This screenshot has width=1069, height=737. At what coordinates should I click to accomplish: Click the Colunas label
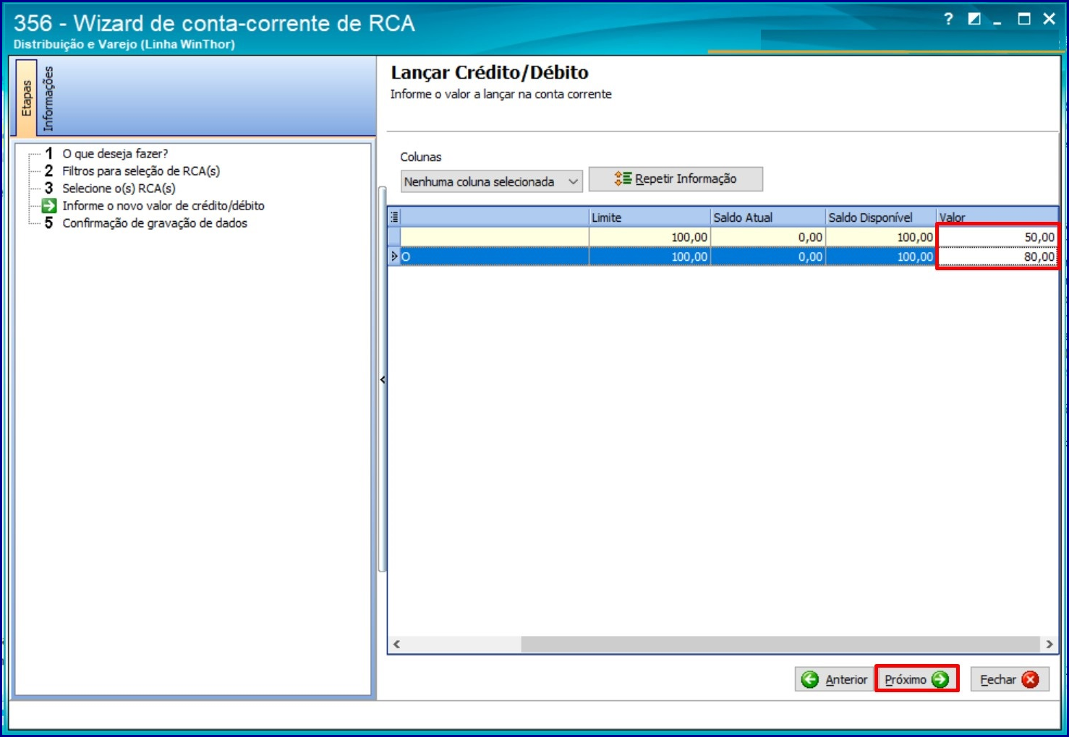[x=421, y=157]
